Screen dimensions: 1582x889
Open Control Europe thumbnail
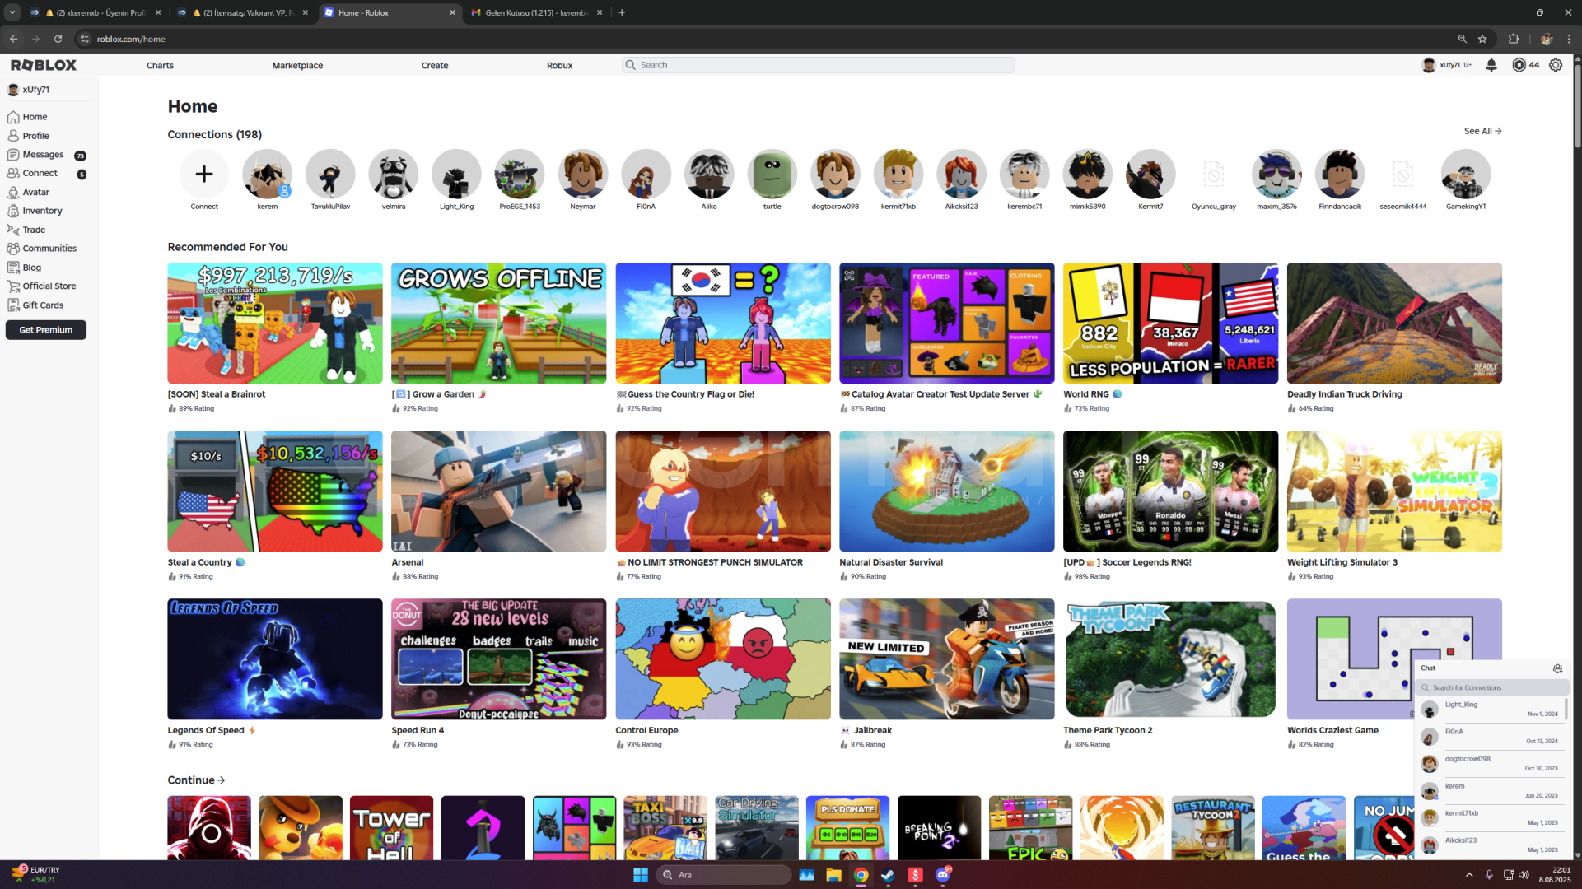[x=723, y=659]
